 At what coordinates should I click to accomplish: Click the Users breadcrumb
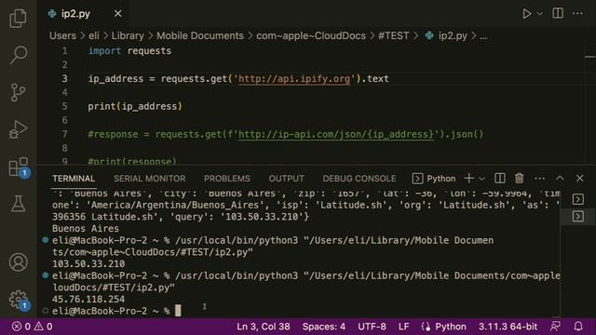62,35
